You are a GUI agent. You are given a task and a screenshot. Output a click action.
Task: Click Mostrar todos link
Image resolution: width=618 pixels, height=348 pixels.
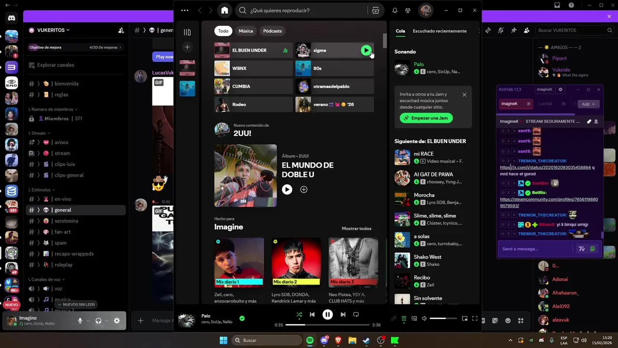click(356, 229)
